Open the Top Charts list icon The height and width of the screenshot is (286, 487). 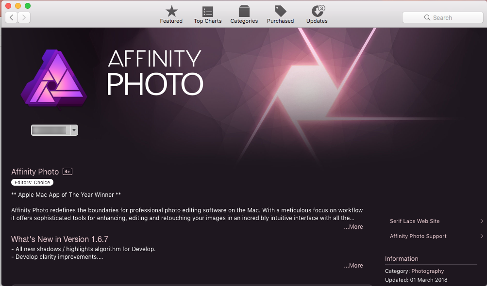[x=208, y=12]
